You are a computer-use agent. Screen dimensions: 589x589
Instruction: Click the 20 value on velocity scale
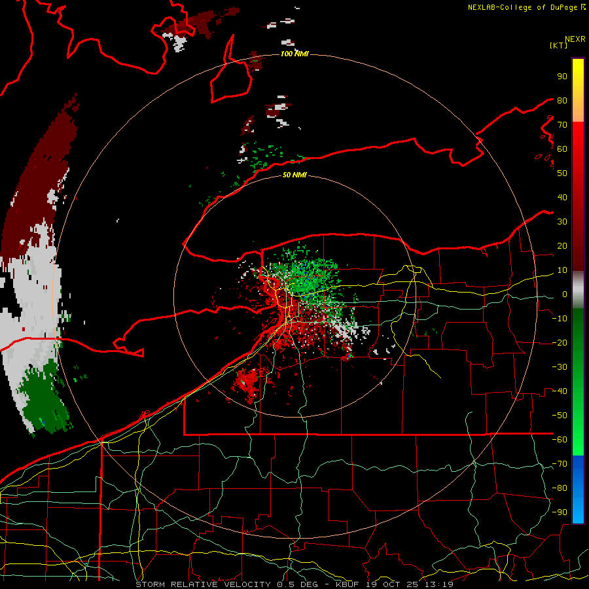562,245
